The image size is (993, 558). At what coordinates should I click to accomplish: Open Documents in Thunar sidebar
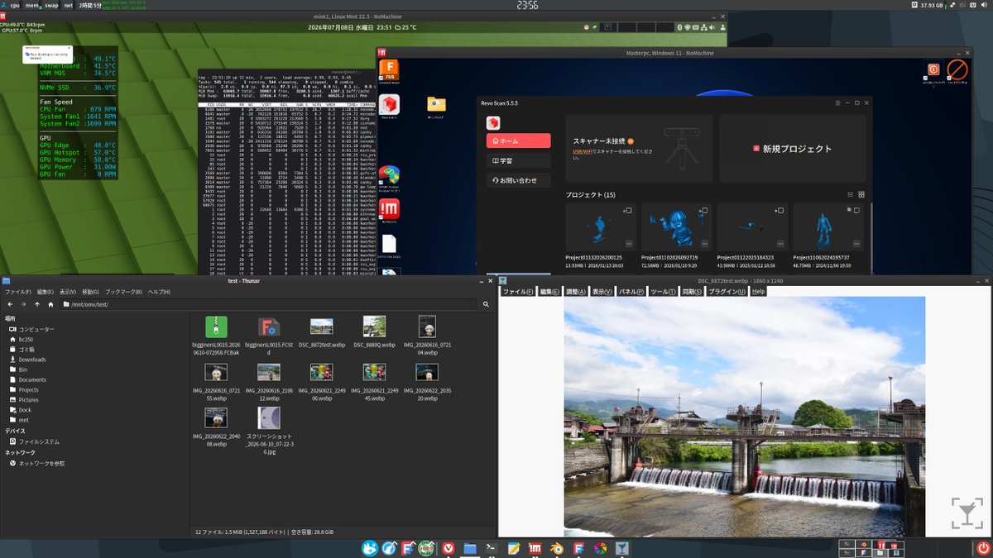(27, 379)
